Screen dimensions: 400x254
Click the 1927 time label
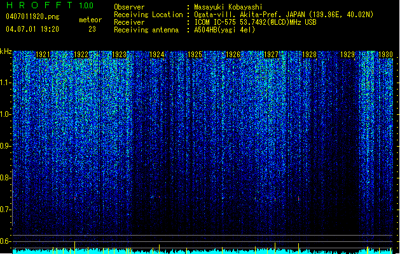coord(271,55)
